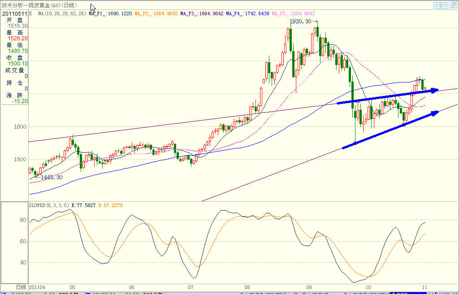The width and height of the screenshot is (459, 294).
Task: Click the restore window icon
Action: [x=453, y=5]
